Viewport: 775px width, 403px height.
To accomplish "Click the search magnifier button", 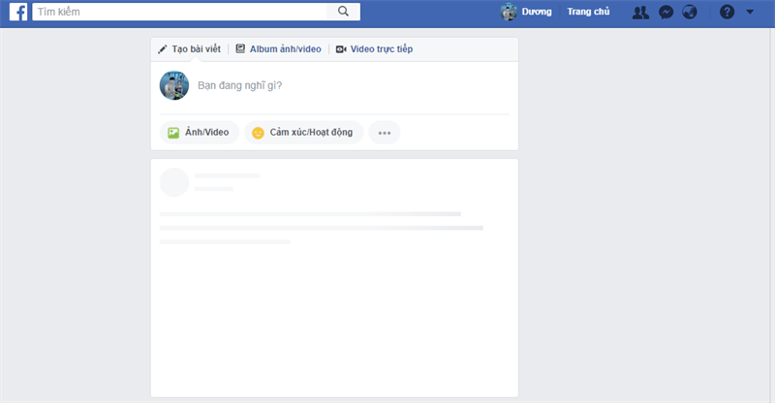I will pos(343,12).
